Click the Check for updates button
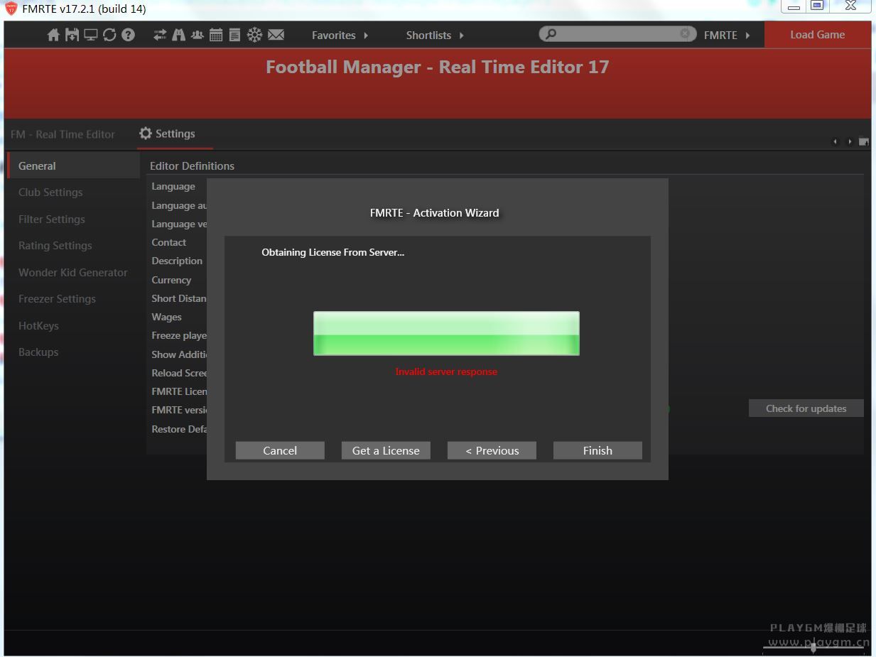The image size is (876, 657). click(806, 408)
